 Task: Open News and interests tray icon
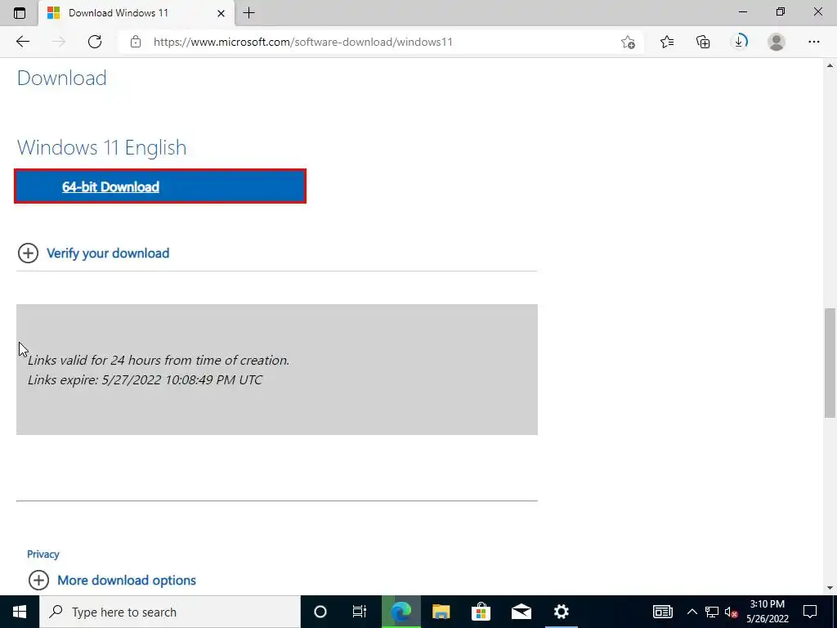click(662, 612)
